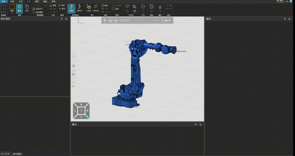Expand the ribbon collapse chevron top right
This screenshot has width=295, height=156.
point(287,1)
